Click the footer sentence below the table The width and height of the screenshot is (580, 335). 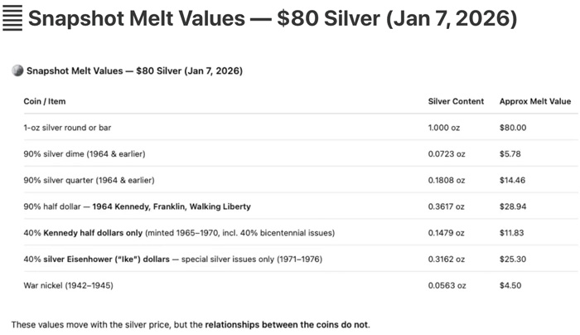(x=191, y=324)
